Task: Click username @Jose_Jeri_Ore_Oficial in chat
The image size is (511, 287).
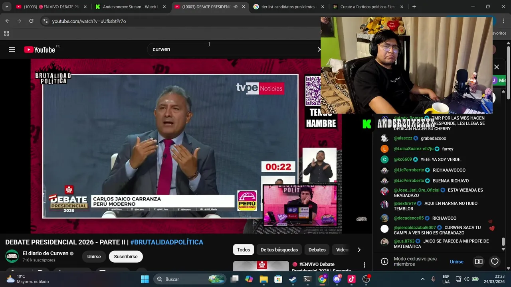Action: [x=416, y=190]
